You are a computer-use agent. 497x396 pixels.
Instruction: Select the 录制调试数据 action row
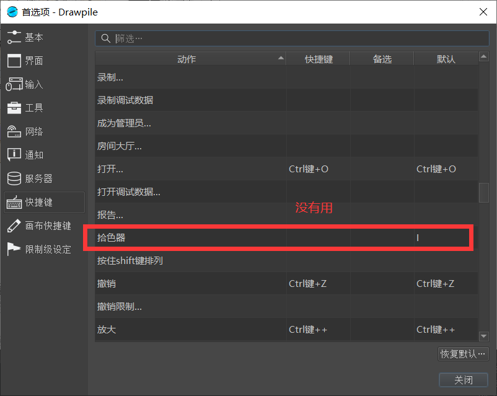(x=286, y=100)
